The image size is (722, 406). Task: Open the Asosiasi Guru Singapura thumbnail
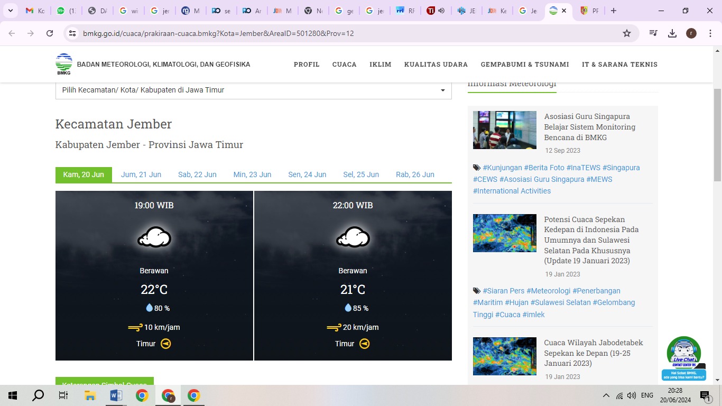(x=505, y=130)
